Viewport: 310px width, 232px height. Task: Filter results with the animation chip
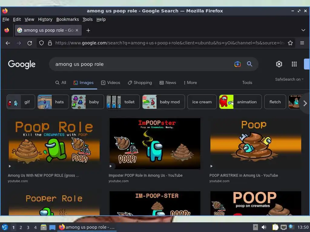coord(240,102)
